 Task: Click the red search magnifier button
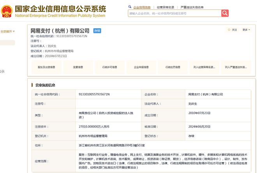[x=225, y=13]
